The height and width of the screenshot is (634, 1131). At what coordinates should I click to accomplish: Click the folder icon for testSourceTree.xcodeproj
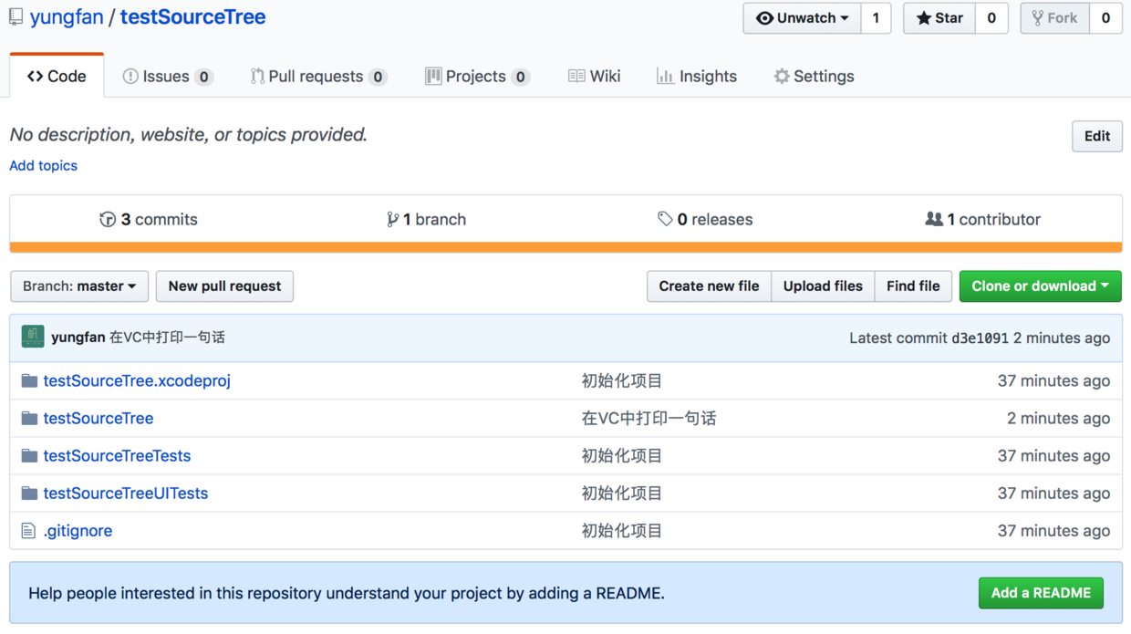pos(29,380)
